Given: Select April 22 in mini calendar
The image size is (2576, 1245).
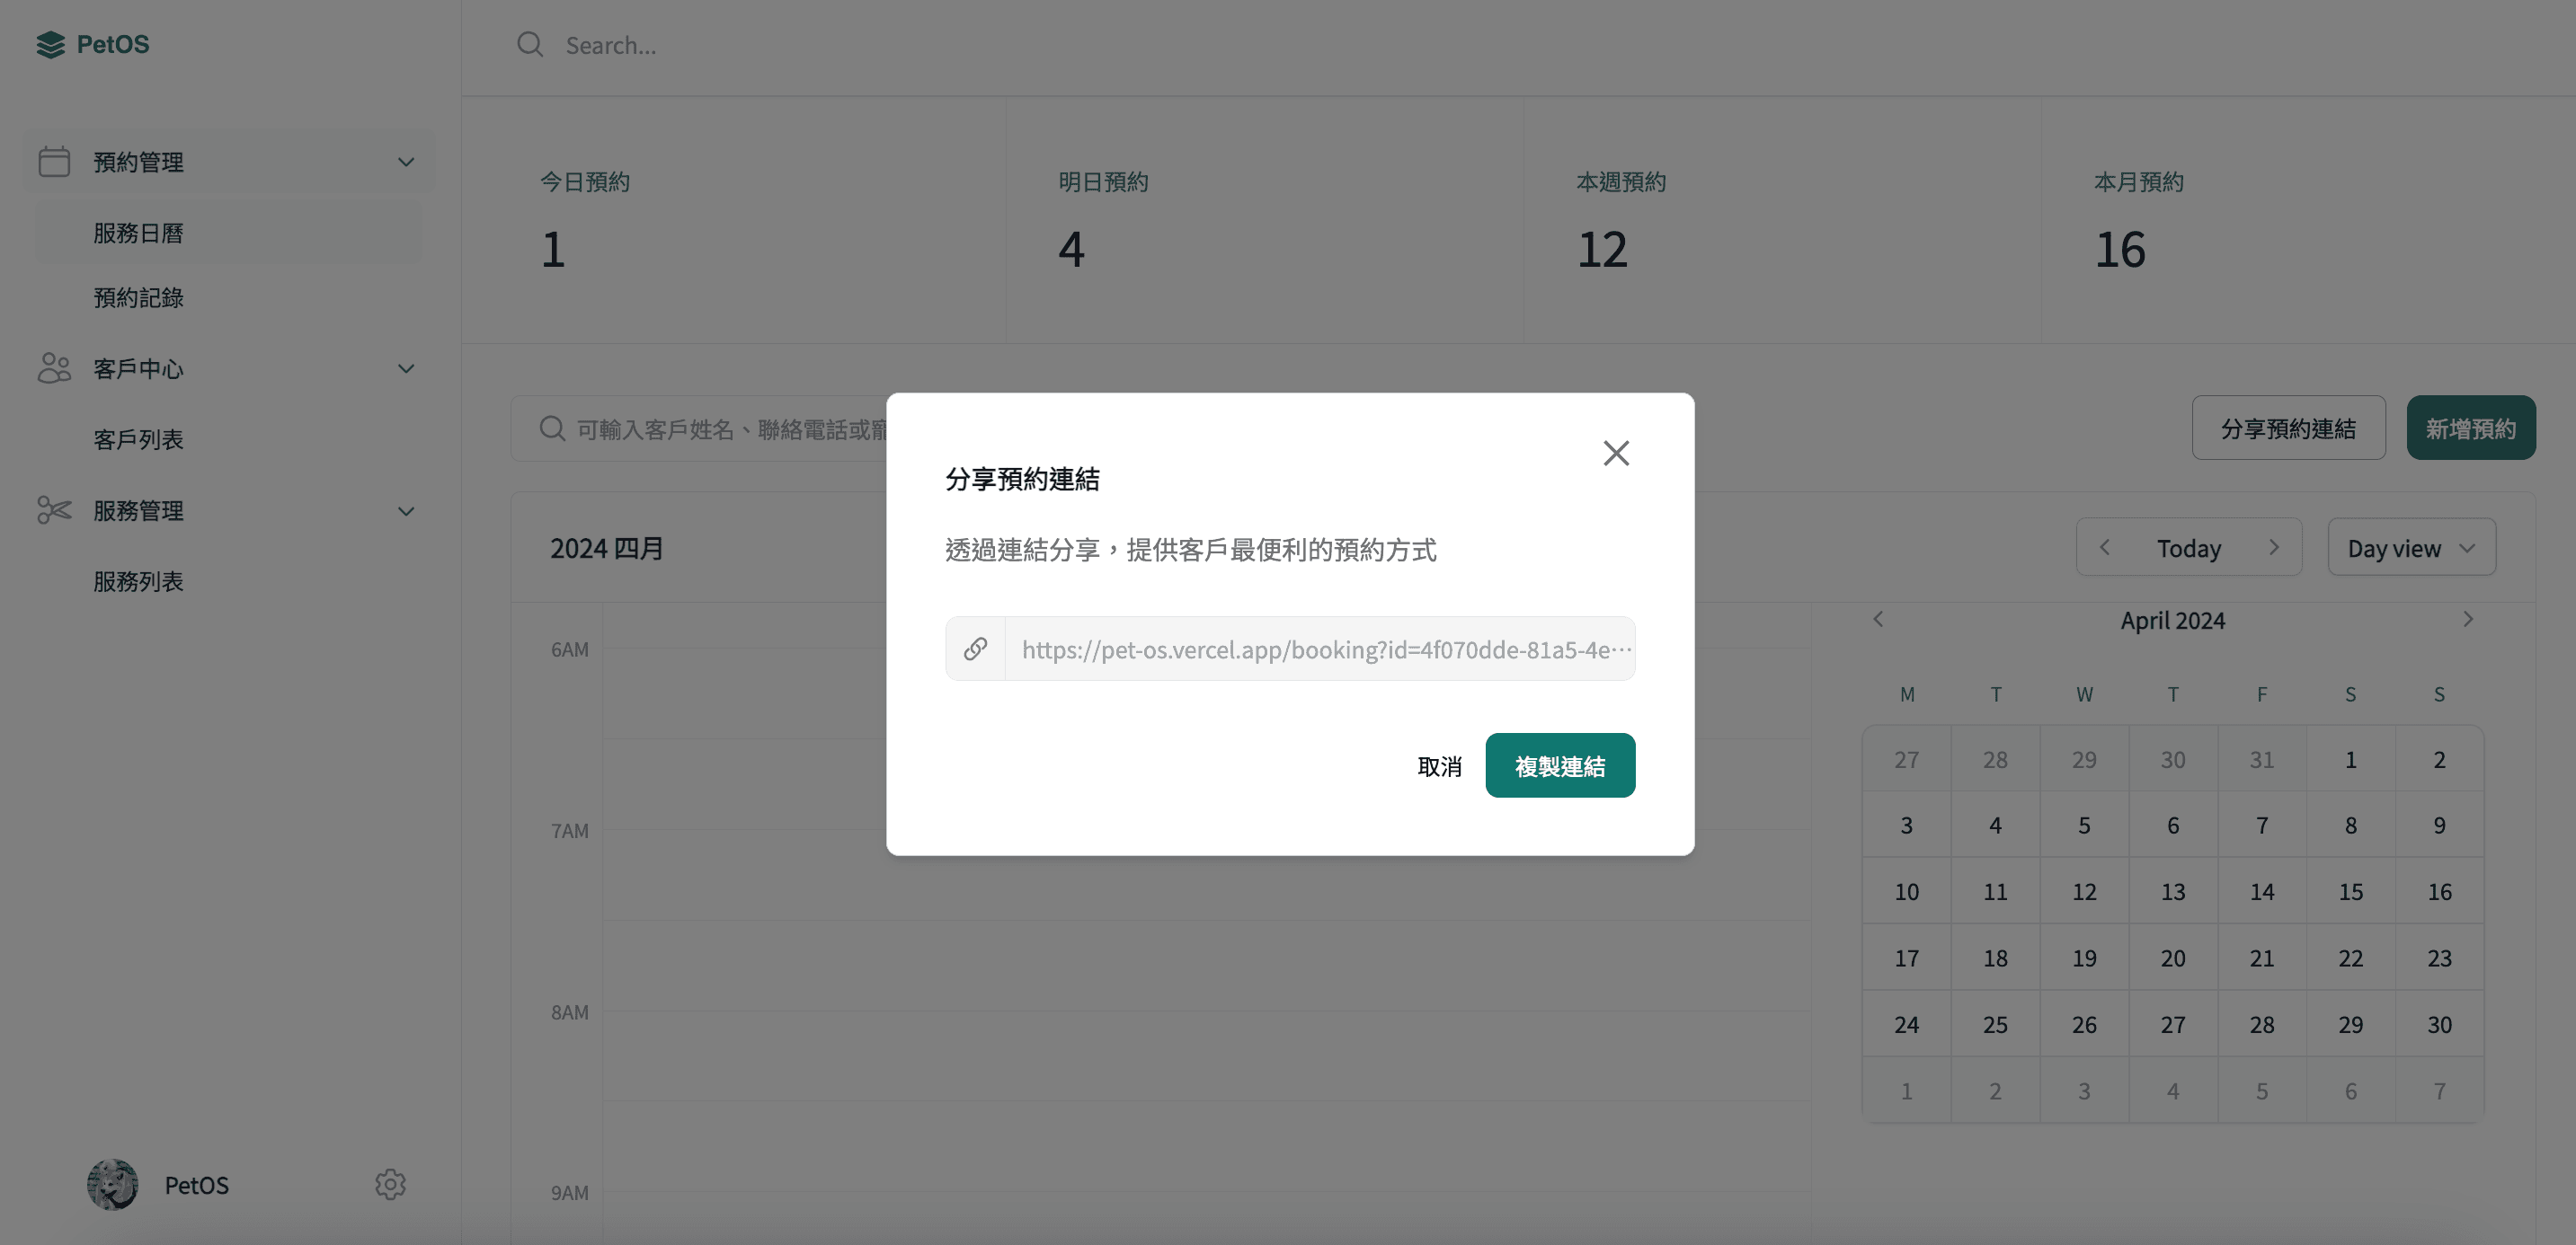Looking at the screenshot, I should pos(2350,958).
